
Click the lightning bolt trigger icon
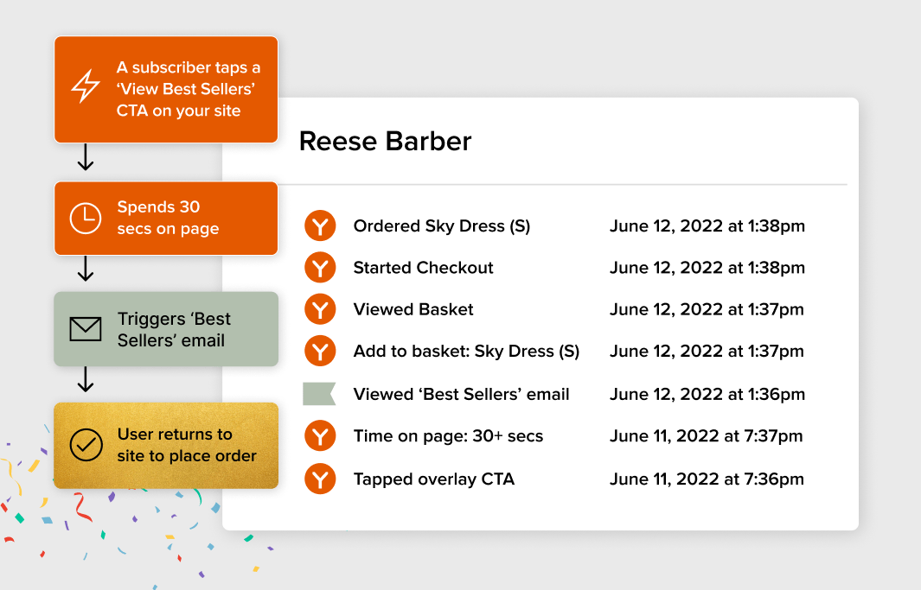click(x=86, y=87)
